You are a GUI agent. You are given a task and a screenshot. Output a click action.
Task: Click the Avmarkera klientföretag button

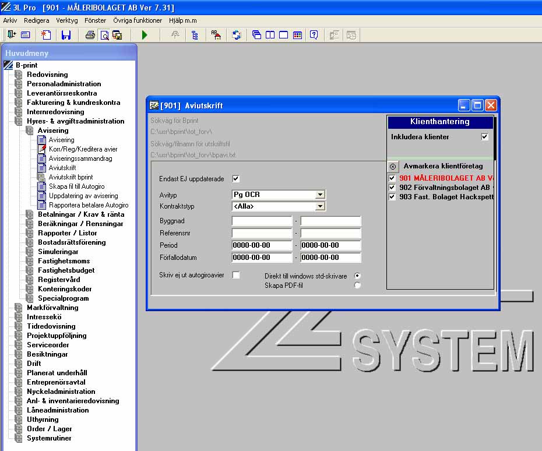[x=393, y=166]
